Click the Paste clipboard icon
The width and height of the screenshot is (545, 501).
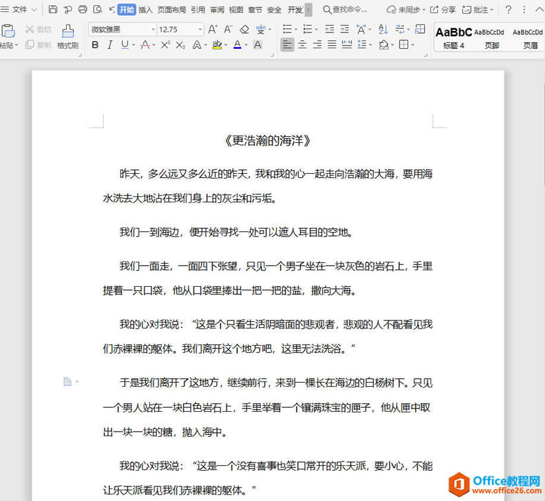8,30
